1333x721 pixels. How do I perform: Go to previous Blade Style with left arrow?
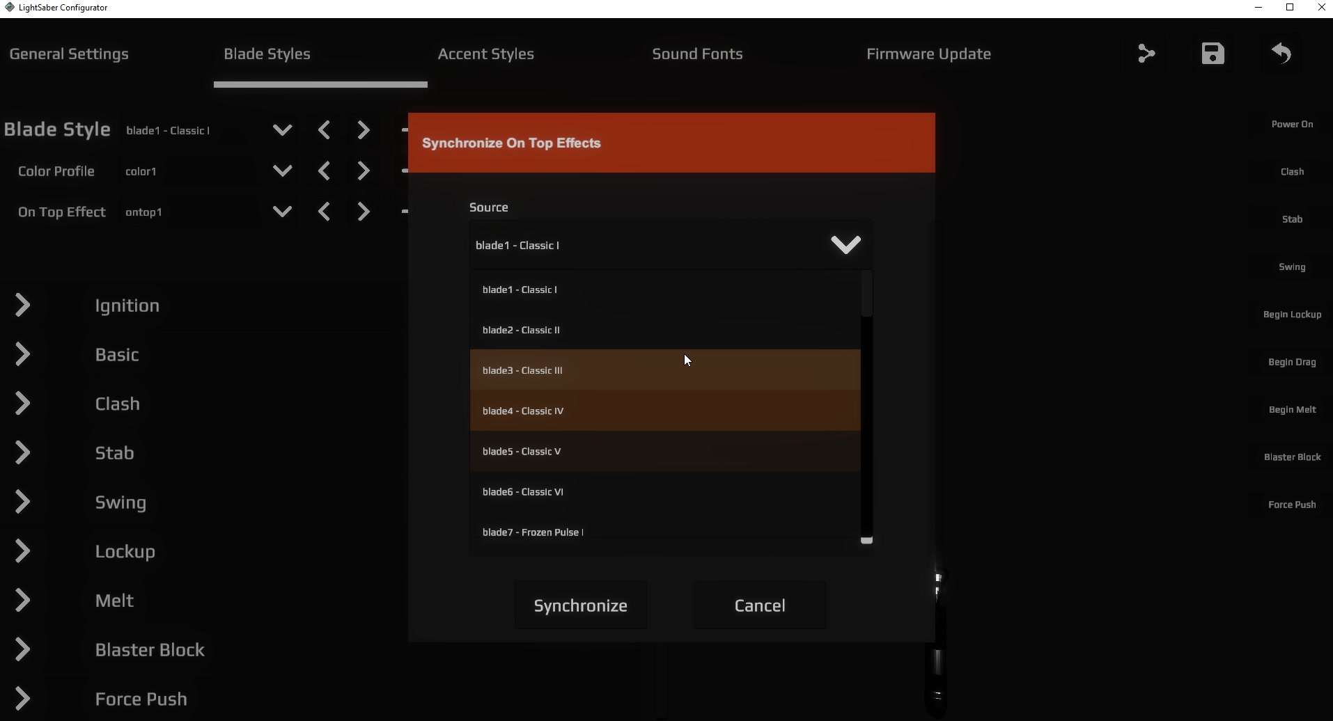click(324, 130)
